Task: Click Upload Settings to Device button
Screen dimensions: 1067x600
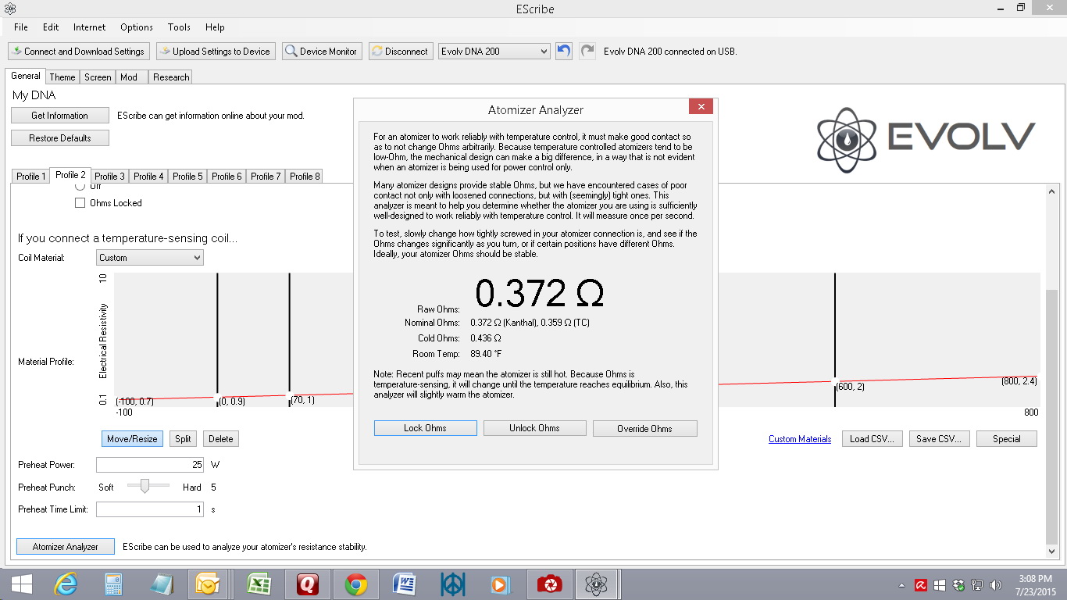Action: [214, 52]
